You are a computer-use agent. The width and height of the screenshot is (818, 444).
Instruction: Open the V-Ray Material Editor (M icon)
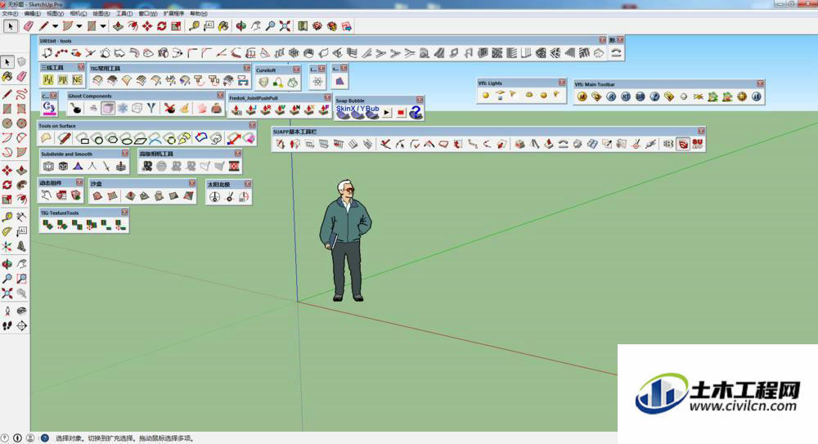pos(582,96)
